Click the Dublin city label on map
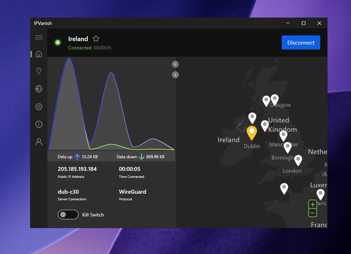The width and height of the screenshot is (351, 254). click(252, 146)
